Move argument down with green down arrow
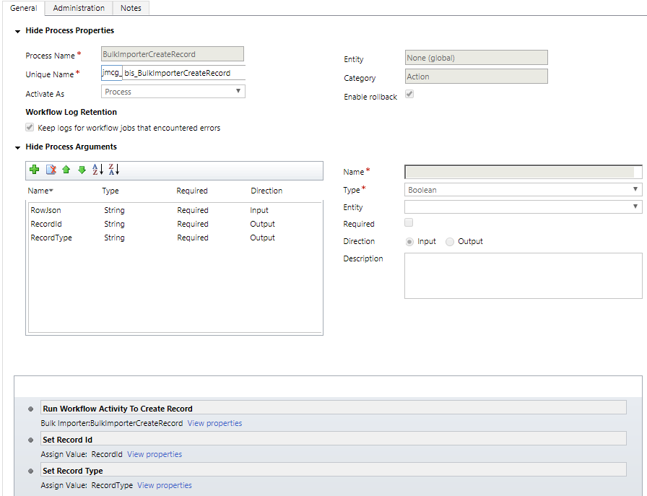647x496 pixels. coord(82,170)
